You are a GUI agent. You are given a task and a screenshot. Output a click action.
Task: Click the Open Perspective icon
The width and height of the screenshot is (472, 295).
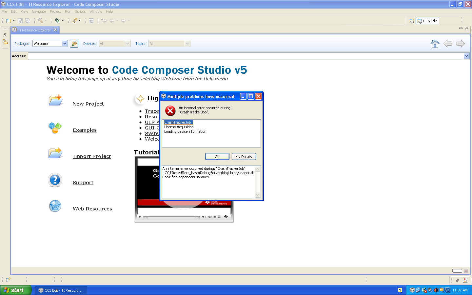[412, 21]
